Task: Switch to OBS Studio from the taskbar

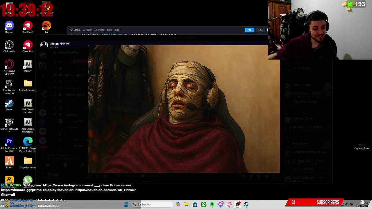Action: pyautogui.click(x=238, y=204)
